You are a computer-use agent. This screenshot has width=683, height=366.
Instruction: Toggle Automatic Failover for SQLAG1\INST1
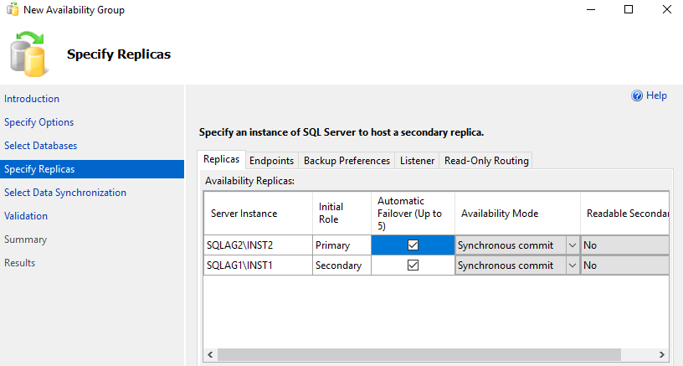(413, 265)
